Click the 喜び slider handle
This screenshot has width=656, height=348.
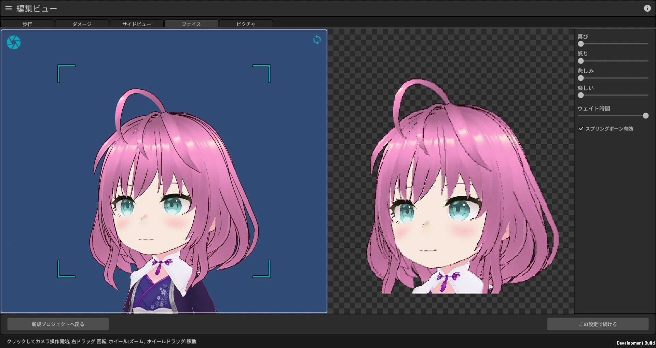tap(581, 44)
